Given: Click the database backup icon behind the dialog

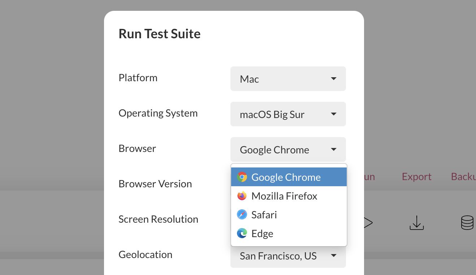Looking at the screenshot, I should pos(467,223).
